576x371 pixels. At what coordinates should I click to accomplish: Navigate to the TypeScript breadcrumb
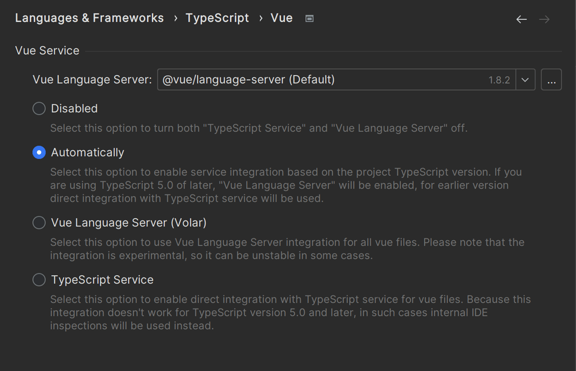click(217, 18)
